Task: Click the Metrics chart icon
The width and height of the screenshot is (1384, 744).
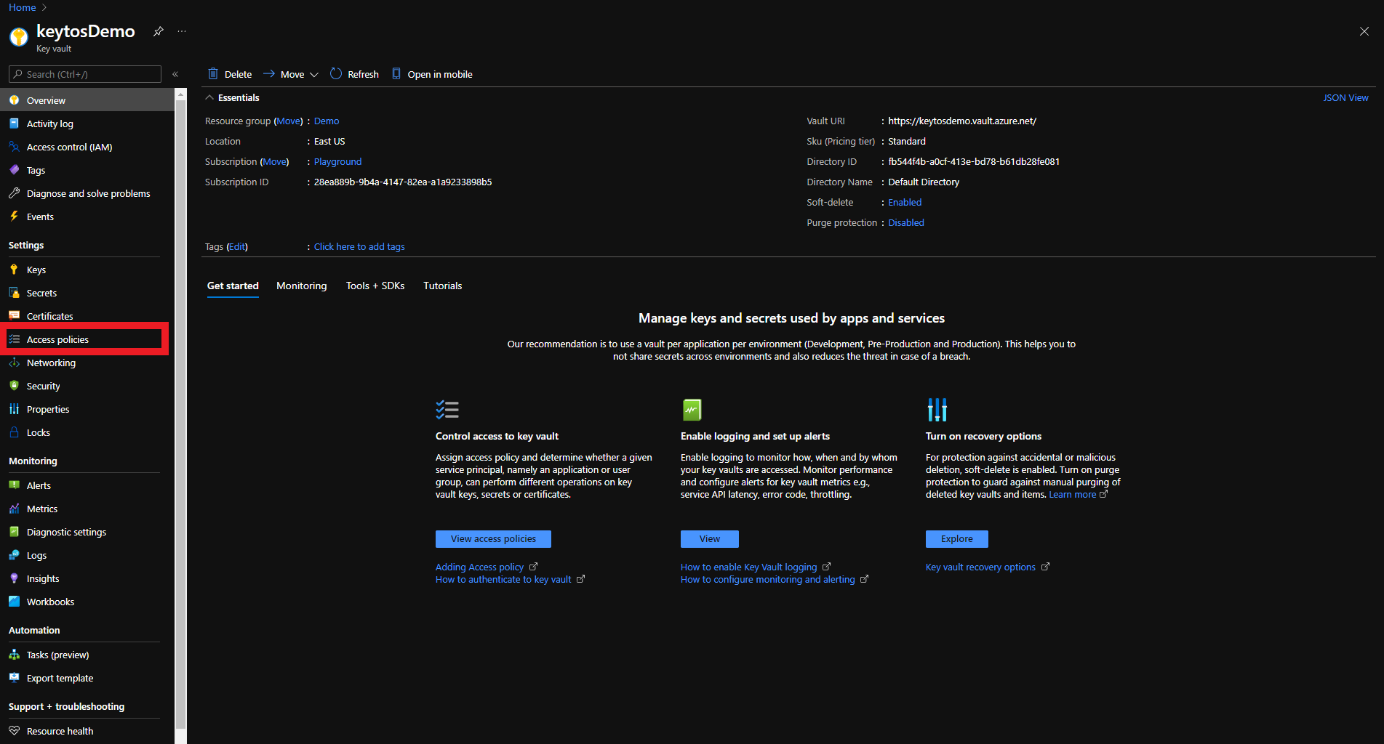Action: point(14,509)
